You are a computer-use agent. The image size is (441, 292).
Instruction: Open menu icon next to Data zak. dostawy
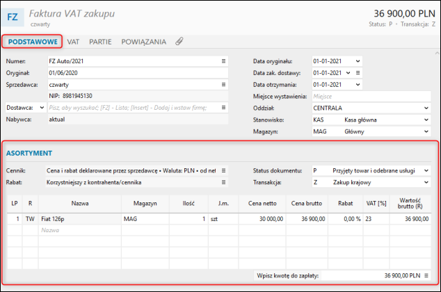pos(358,73)
